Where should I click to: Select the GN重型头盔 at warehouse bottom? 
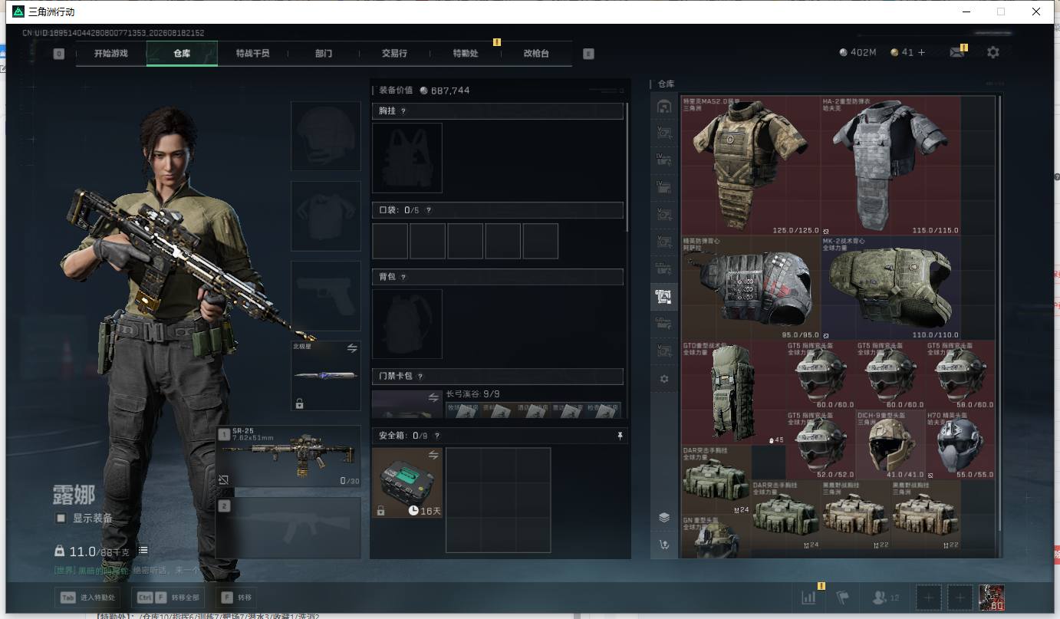pyautogui.click(x=716, y=536)
